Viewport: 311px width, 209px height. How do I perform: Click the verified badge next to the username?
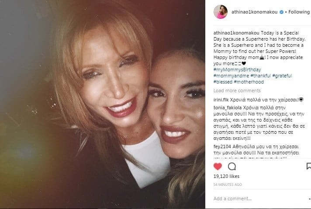(x=281, y=12)
